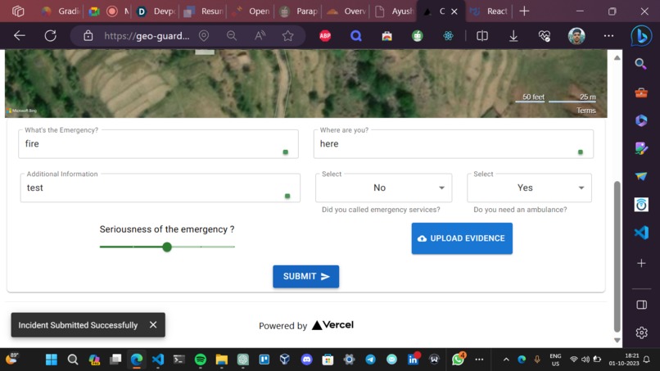Open the sidebar search icon
660x371 pixels.
coord(641,64)
